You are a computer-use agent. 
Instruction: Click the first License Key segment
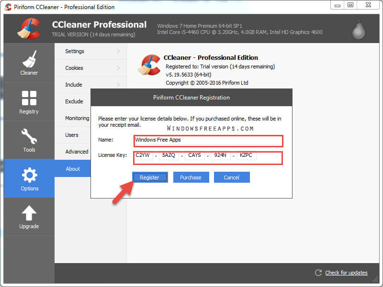[x=143, y=155]
